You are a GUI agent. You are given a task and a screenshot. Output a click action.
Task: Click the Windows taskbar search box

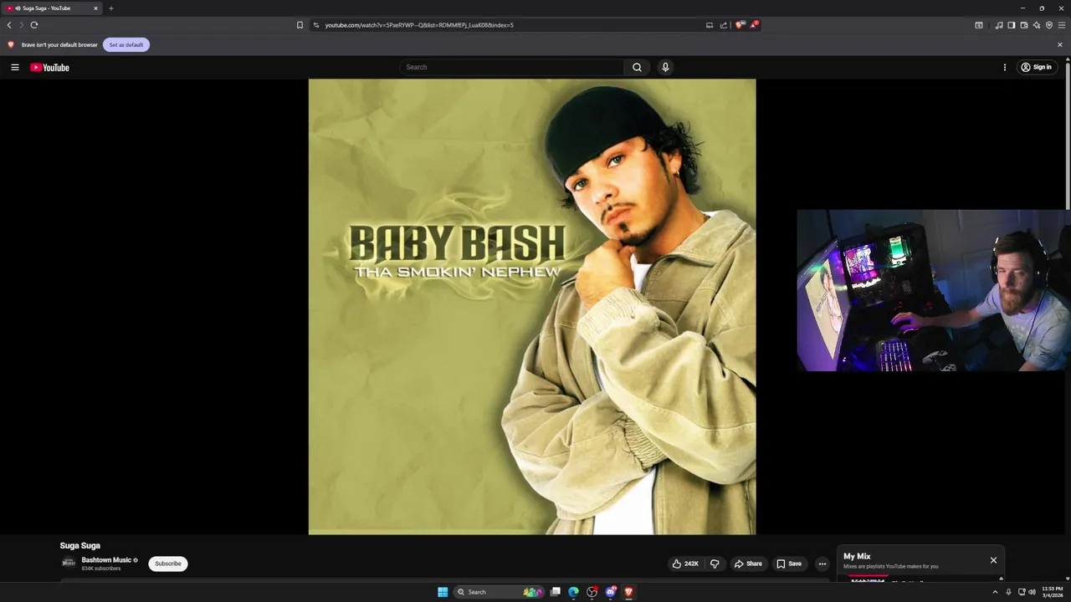(x=499, y=592)
